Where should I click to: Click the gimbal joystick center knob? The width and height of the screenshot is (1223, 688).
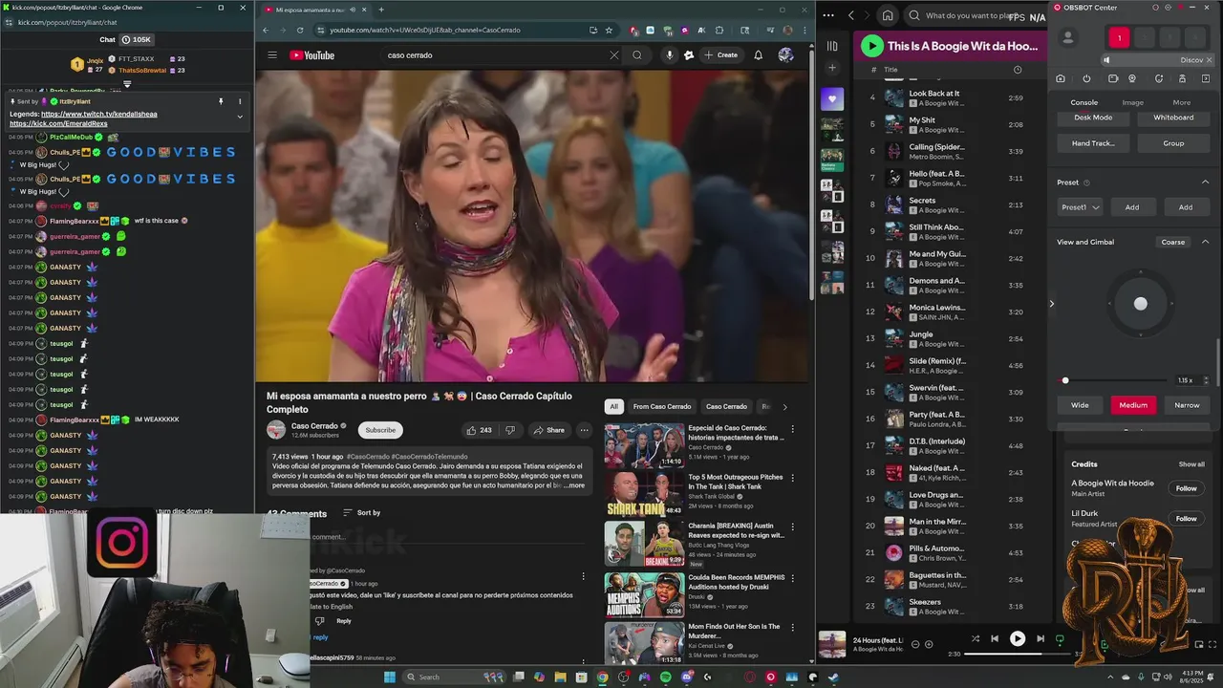click(1140, 304)
